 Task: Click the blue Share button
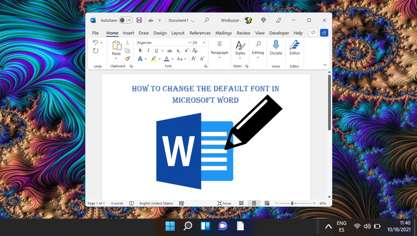[324, 33]
